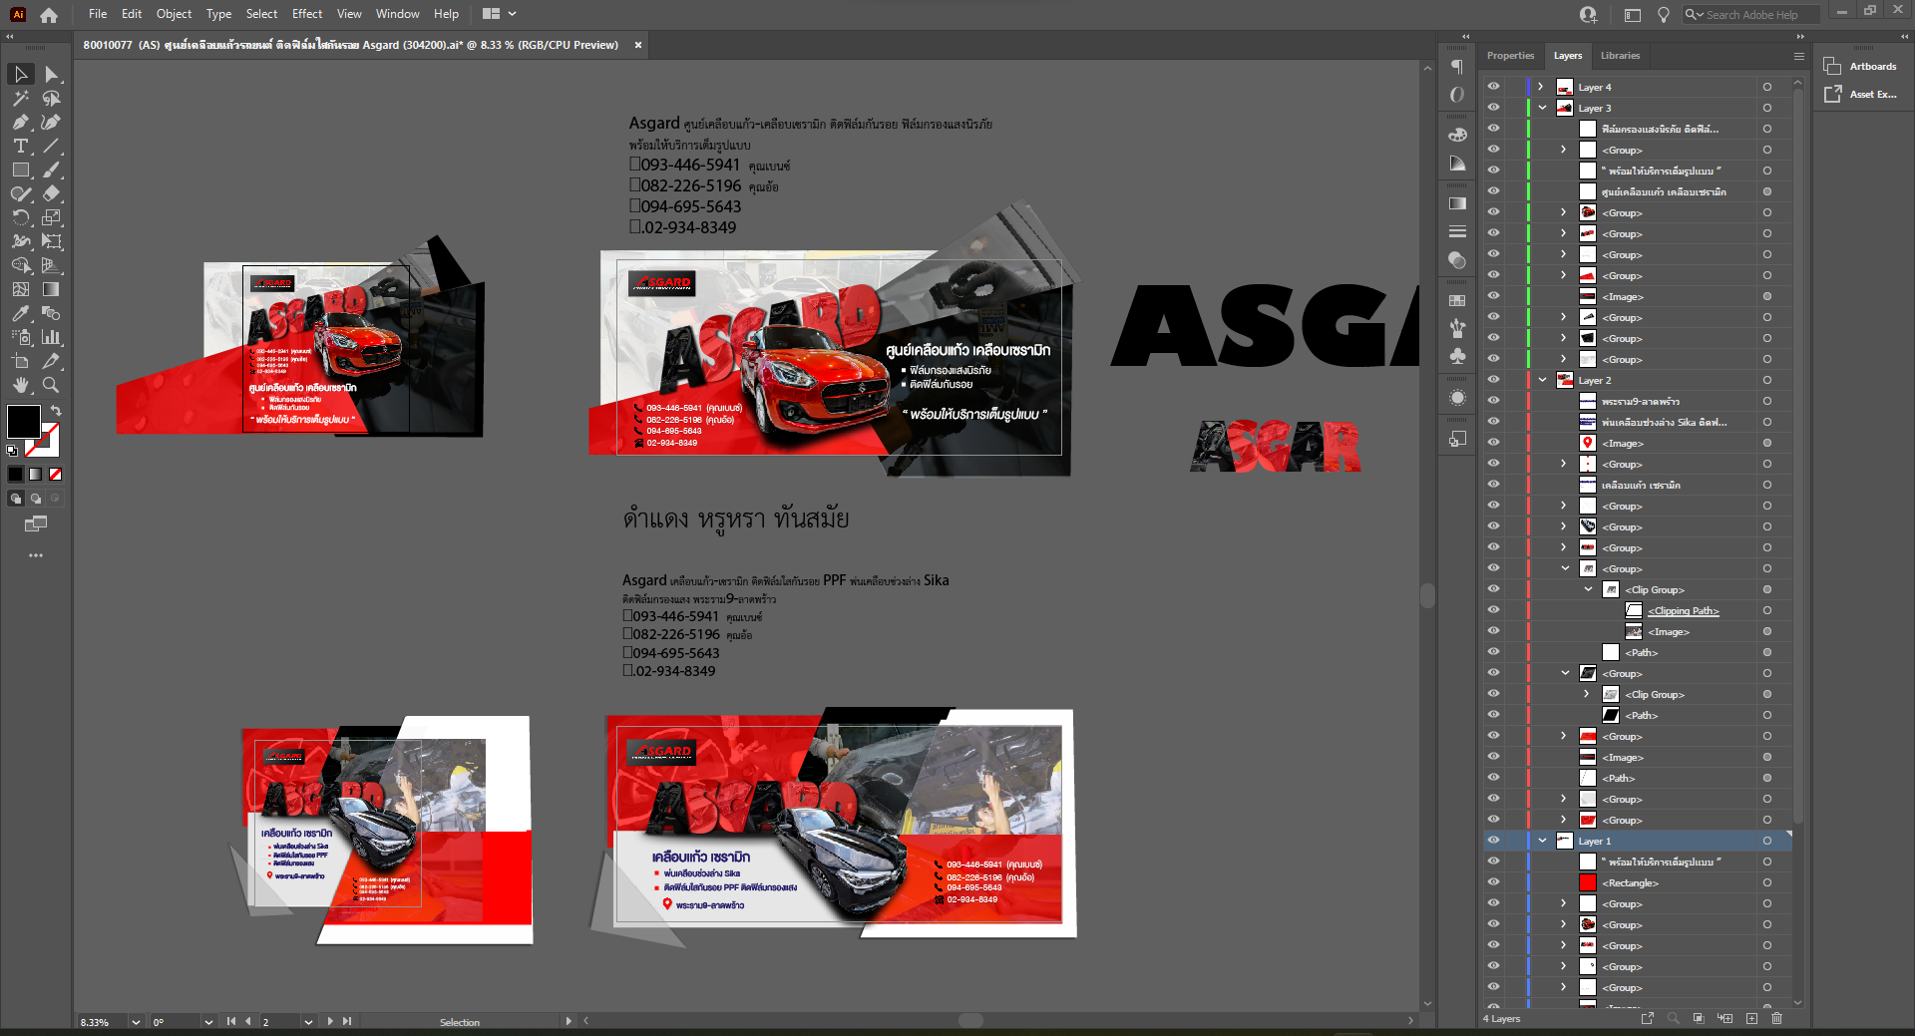Open the Symbols panel club icon

click(1457, 356)
